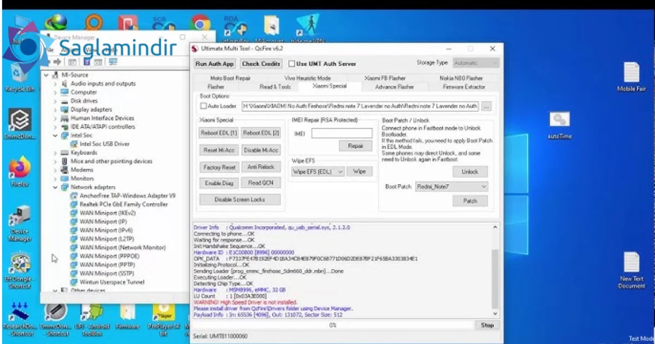The width and height of the screenshot is (655, 344).
Task: Open the Xiaomi FB Flasher tab
Action: click(385, 78)
